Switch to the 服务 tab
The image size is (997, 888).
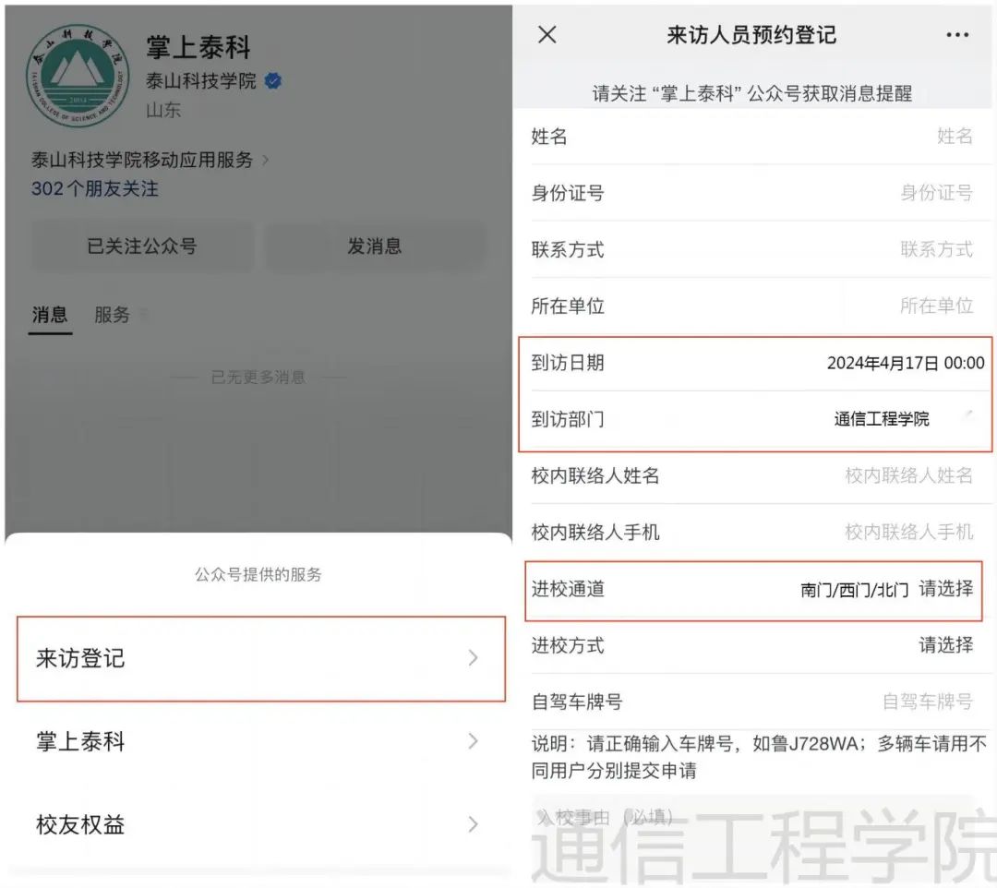click(112, 315)
